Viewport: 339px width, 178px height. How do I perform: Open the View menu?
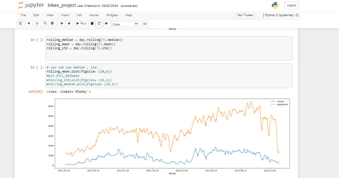coord(50,15)
